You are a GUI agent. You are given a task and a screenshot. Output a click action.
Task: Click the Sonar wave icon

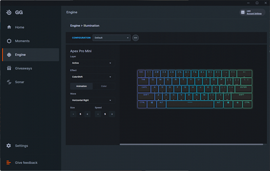pos(9,82)
